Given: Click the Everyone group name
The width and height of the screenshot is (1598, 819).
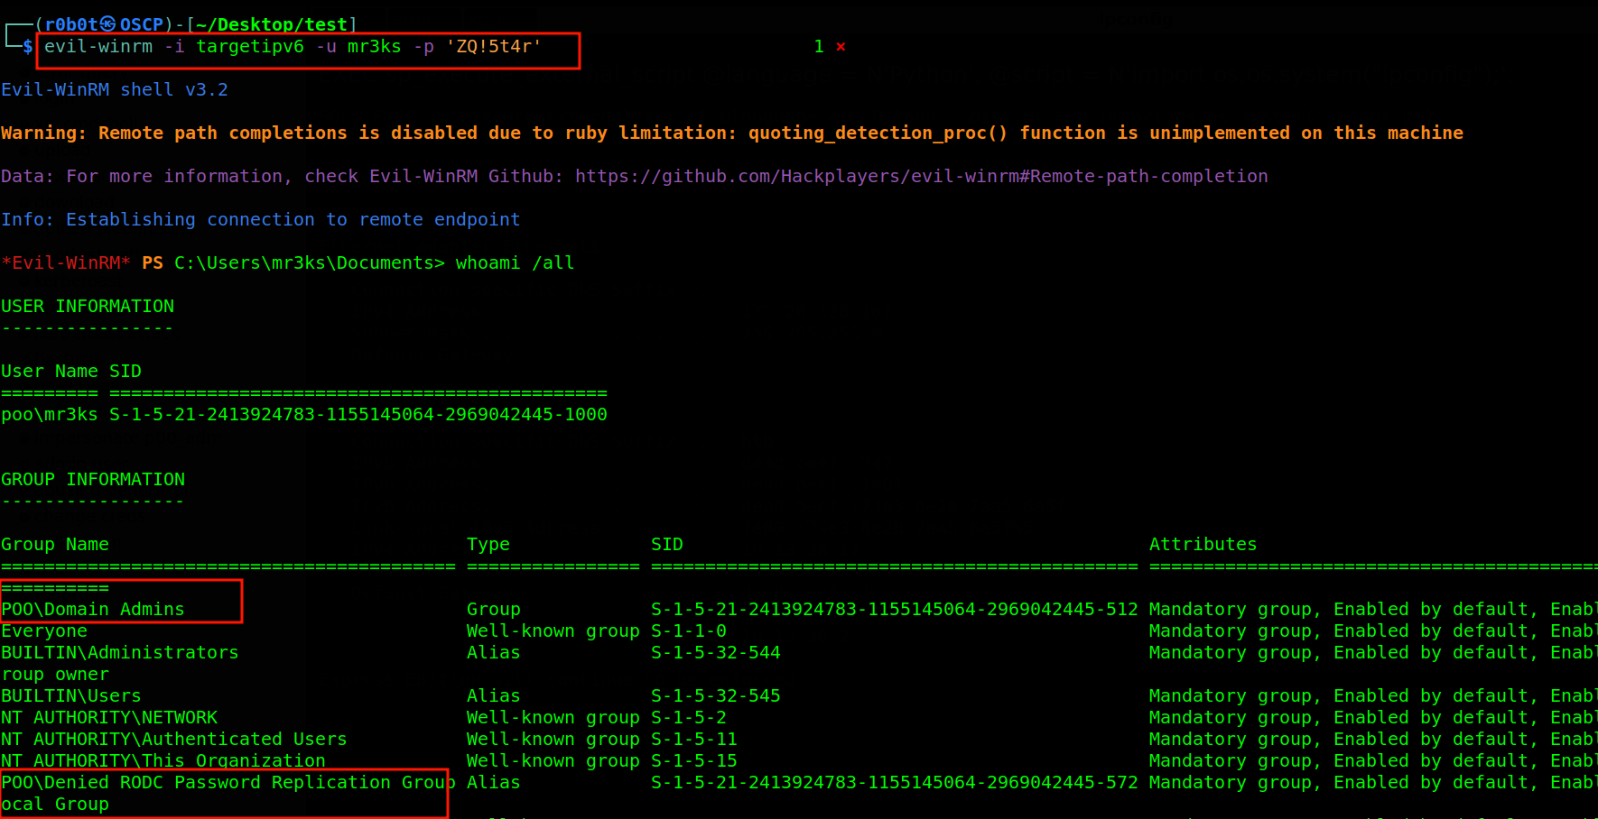Looking at the screenshot, I should tap(44, 631).
